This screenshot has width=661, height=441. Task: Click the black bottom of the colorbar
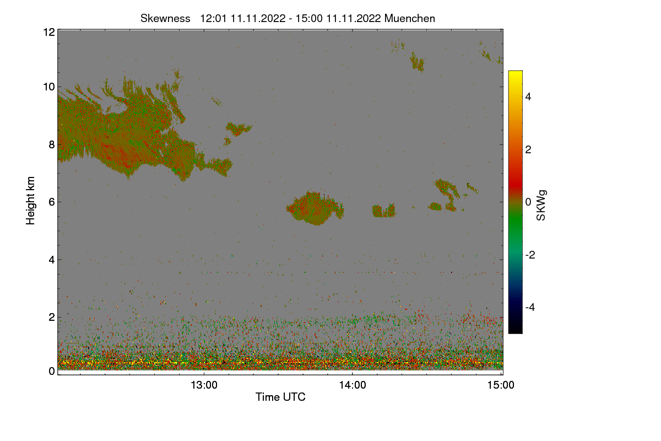(515, 330)
